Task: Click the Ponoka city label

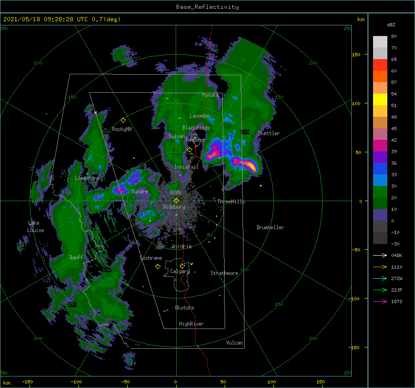Action: [210, 95]
